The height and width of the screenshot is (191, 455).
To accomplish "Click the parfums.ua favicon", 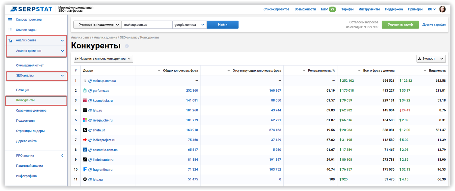I will [85, 90].
